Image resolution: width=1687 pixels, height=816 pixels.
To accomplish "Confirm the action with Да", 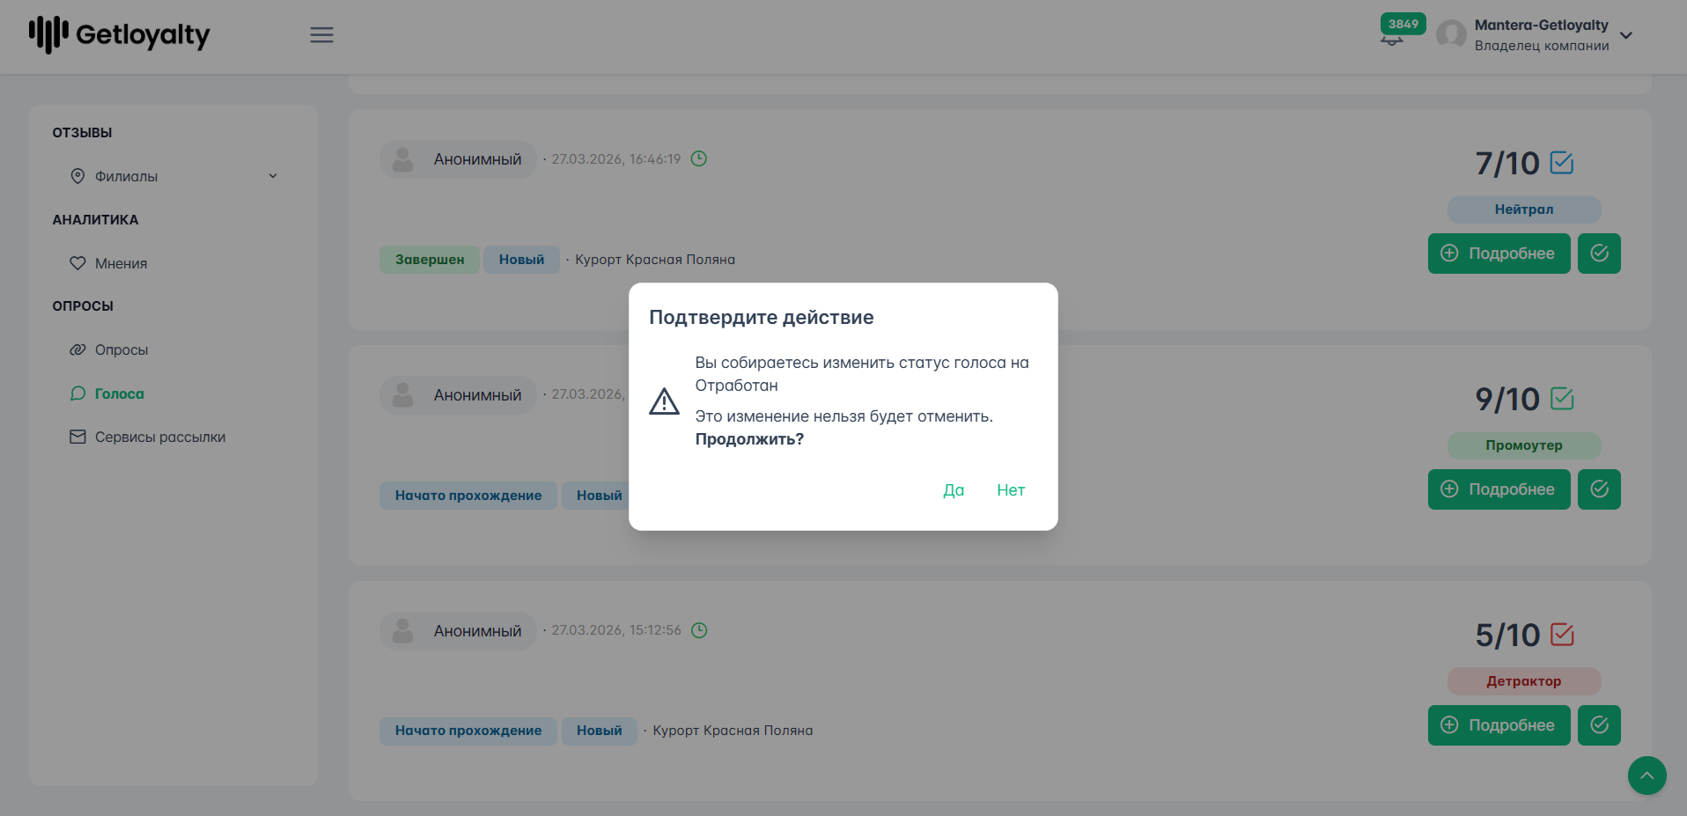I will click(954, 490).
